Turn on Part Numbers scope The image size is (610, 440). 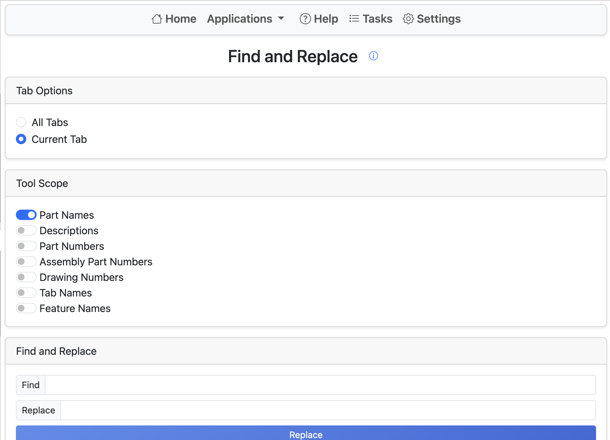(x=26, y=246)
